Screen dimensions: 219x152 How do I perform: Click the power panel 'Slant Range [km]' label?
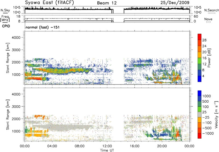point(8,58)
